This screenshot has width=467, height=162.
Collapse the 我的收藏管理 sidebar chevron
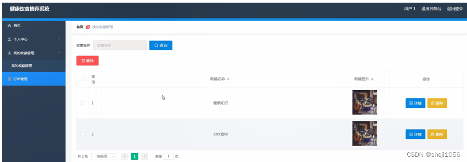coord(59,53)
